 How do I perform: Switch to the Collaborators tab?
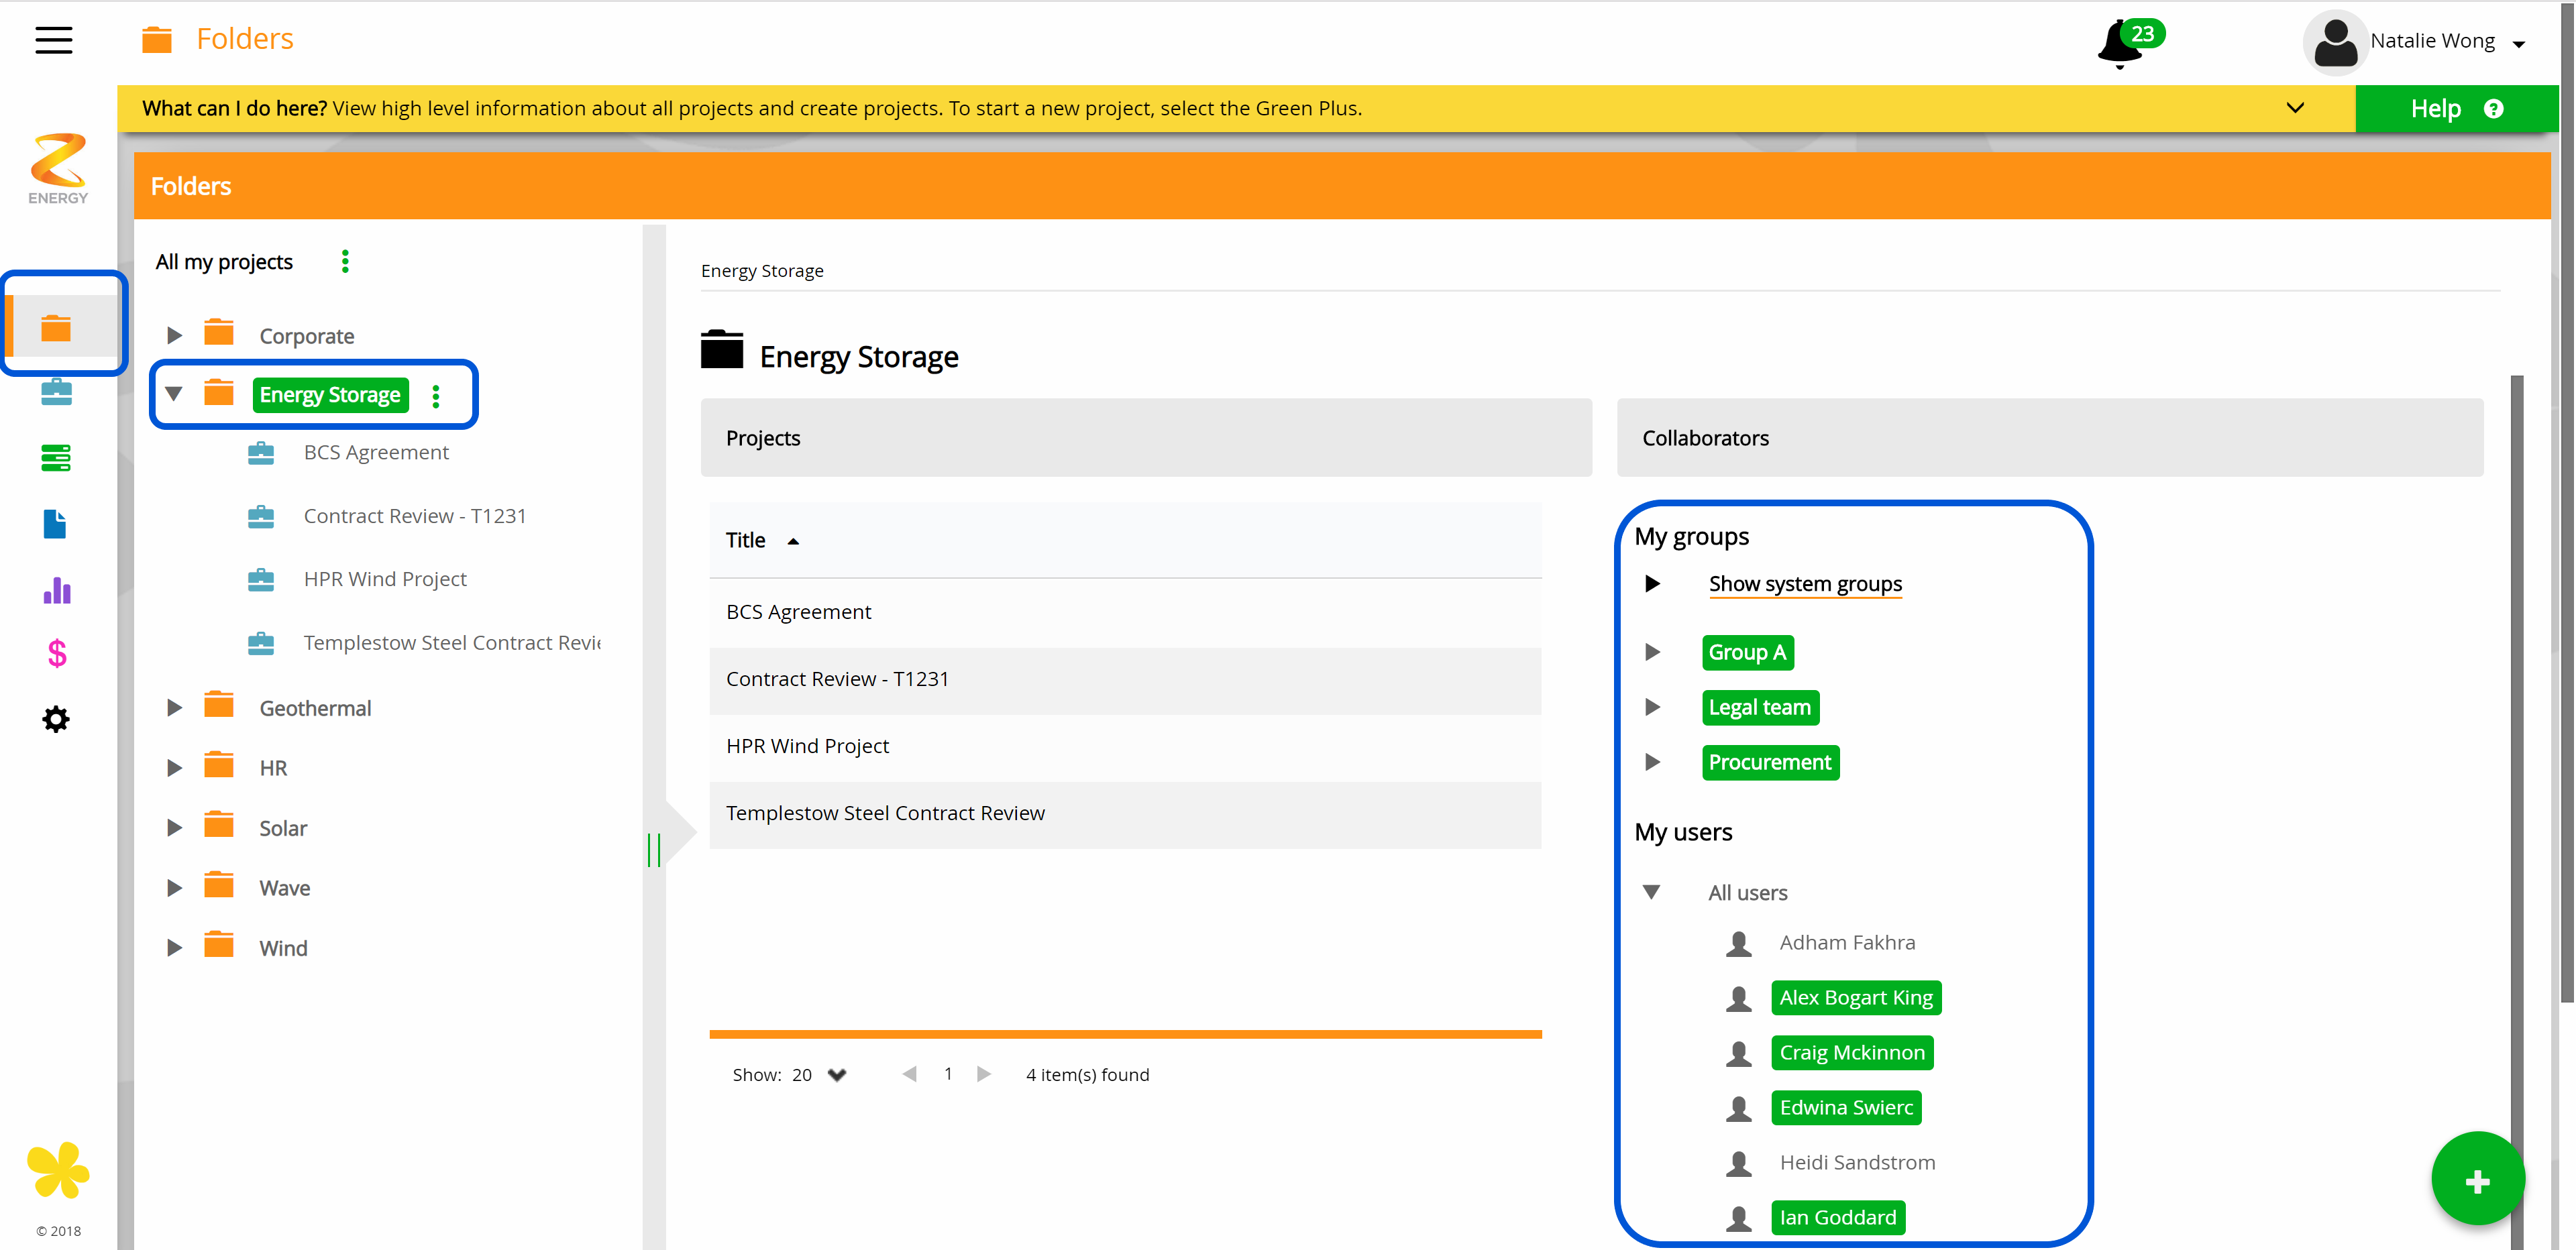tap(1705, 438)
